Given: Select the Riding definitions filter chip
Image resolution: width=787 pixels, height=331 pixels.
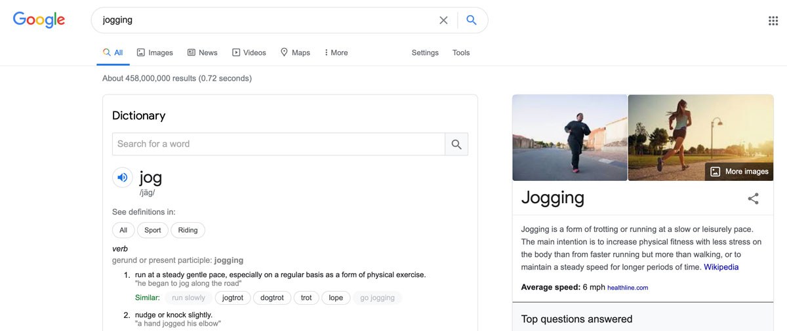Looking at the screenshot, I should pos(188,230).
